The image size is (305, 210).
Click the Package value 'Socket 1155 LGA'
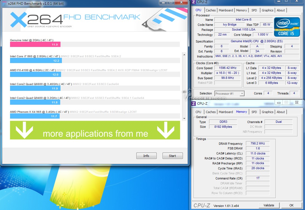(244, 29)
